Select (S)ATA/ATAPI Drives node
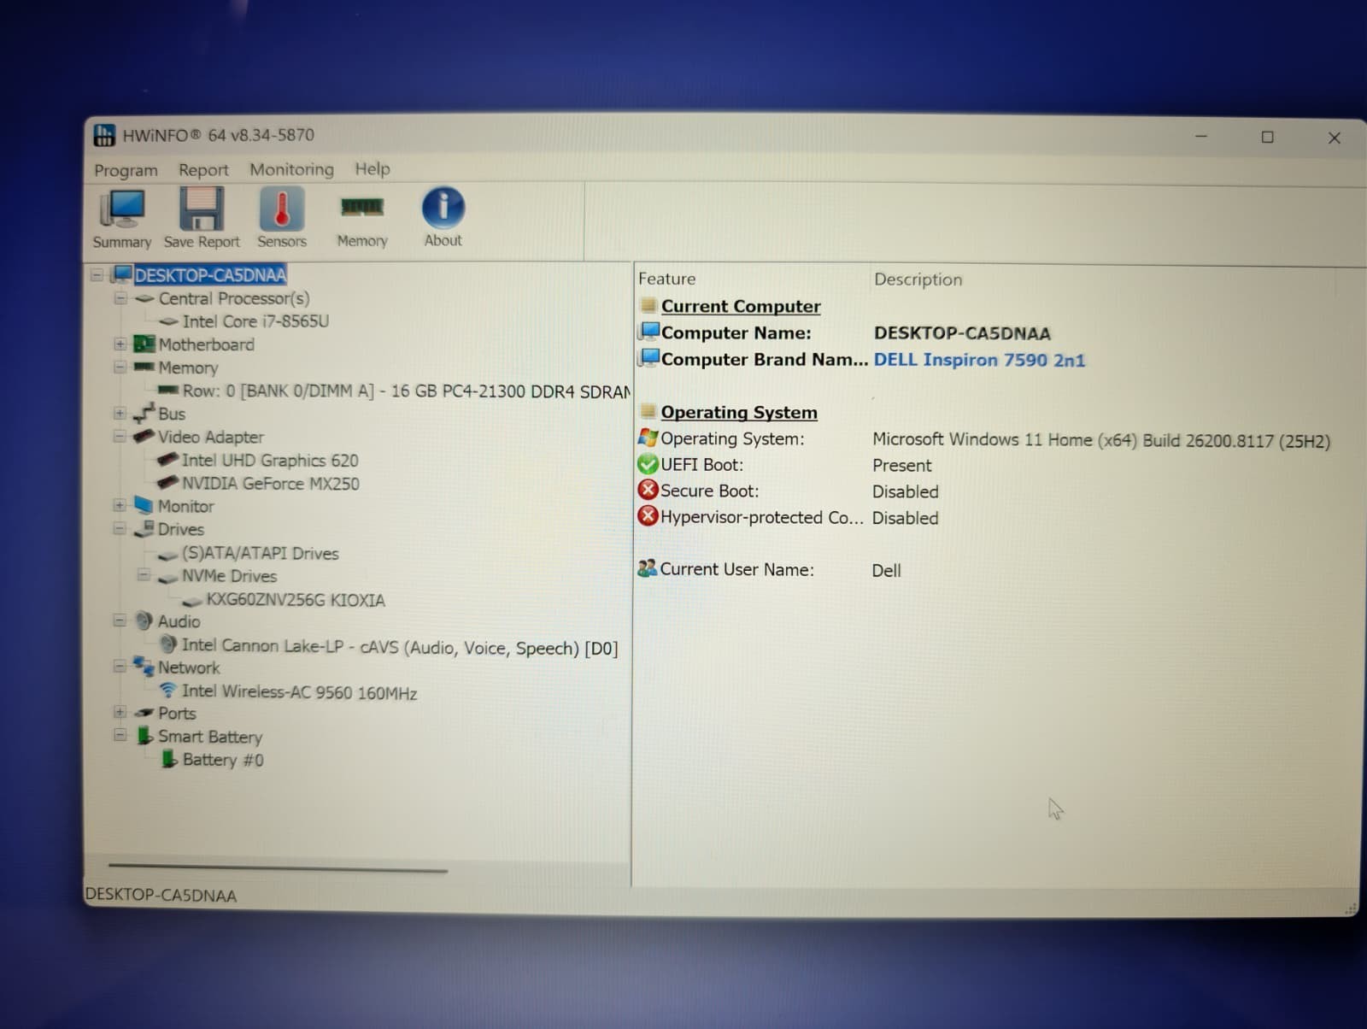The image size is (1367, 1029). coord(261,553)
